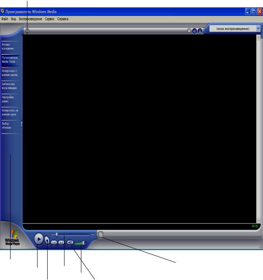Toggle shuffle icon in the top bar
Image resolution: width=263 pixels, height=280 pixels.
(189, 31)
